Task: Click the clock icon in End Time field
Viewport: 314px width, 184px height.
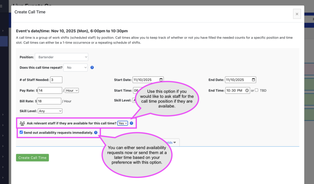Action: pos(247,90)
